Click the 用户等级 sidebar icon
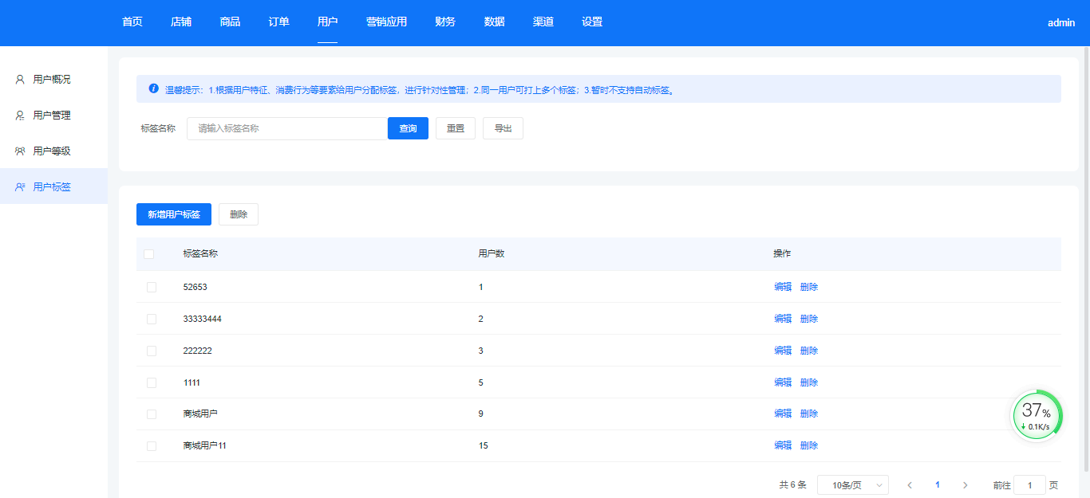This screenshot has height=498, width=1090. [x=20, y=151]
